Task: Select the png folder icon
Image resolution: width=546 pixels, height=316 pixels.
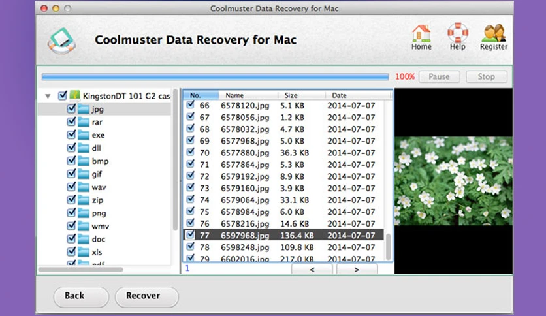Action: (83, 213)
